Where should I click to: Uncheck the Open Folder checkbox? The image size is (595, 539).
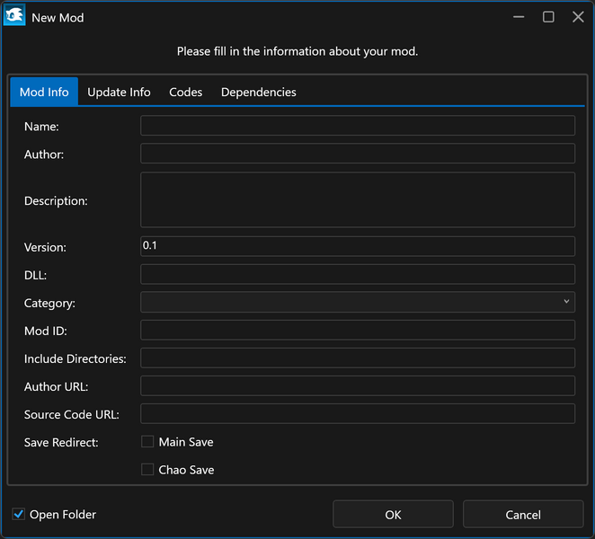click(19, 515)
